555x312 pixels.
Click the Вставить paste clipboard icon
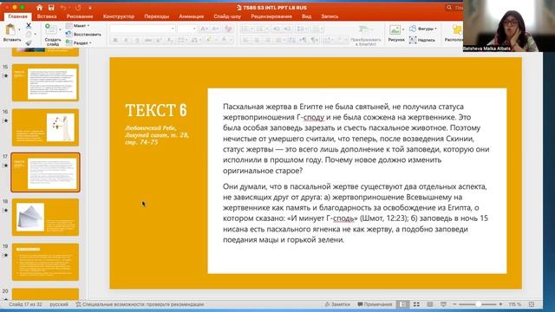(x=10, y=29)
